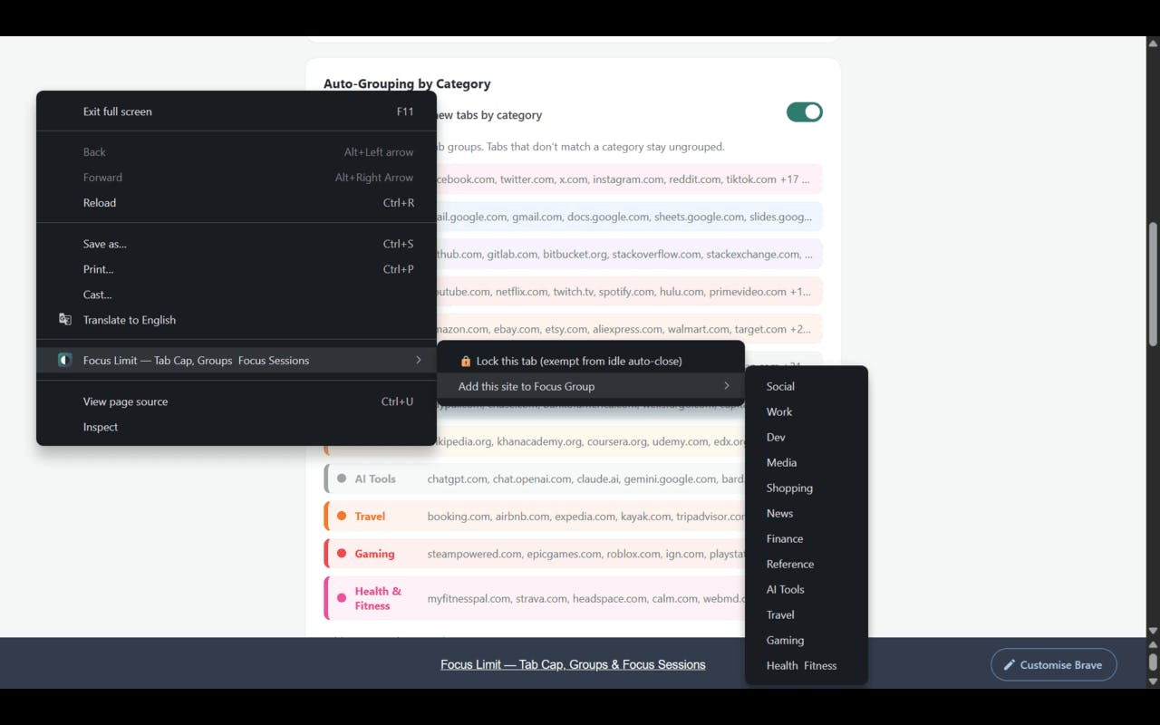Select Travel in the group submenu
1160x725 pixels.
[x=807, y=614]
